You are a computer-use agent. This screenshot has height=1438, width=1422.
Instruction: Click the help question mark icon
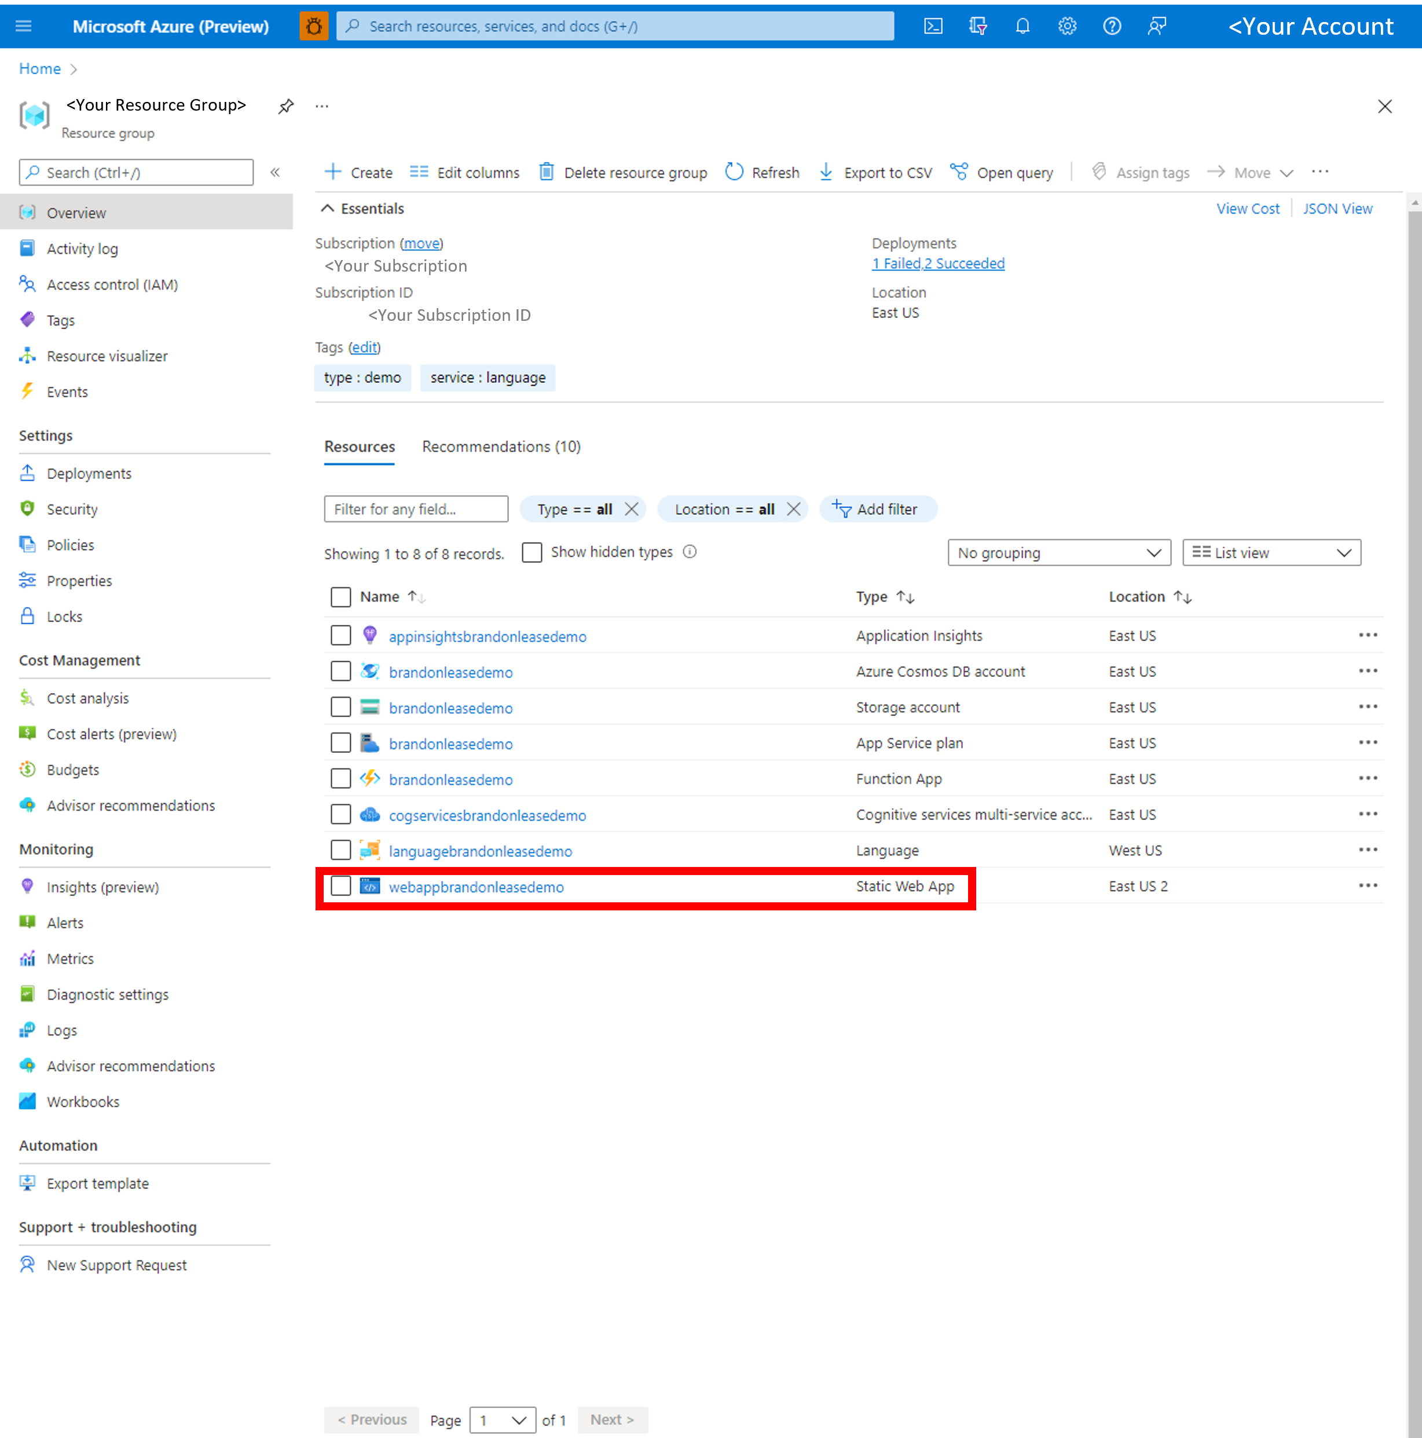[1112, 26]
